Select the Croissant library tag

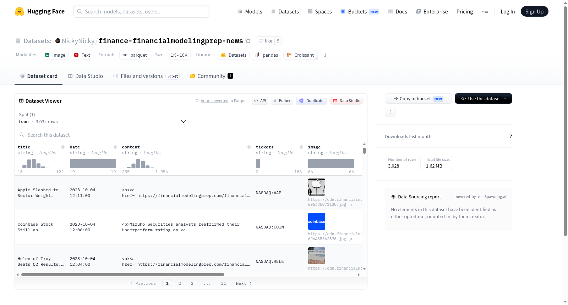click(x=300, y=55)
